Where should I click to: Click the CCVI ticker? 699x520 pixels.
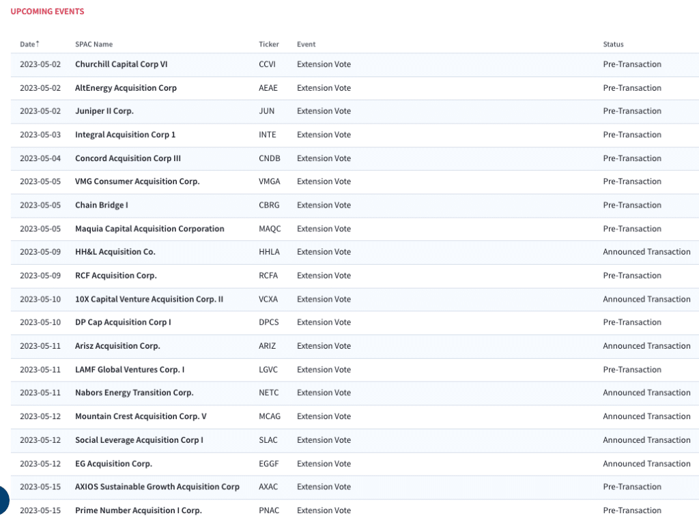point(267,64)
